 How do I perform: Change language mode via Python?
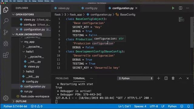[172, 106]
